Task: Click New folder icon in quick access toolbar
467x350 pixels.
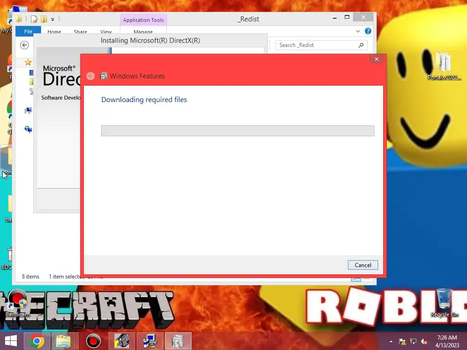Action: pyautogui.click(x=44, y=19)
